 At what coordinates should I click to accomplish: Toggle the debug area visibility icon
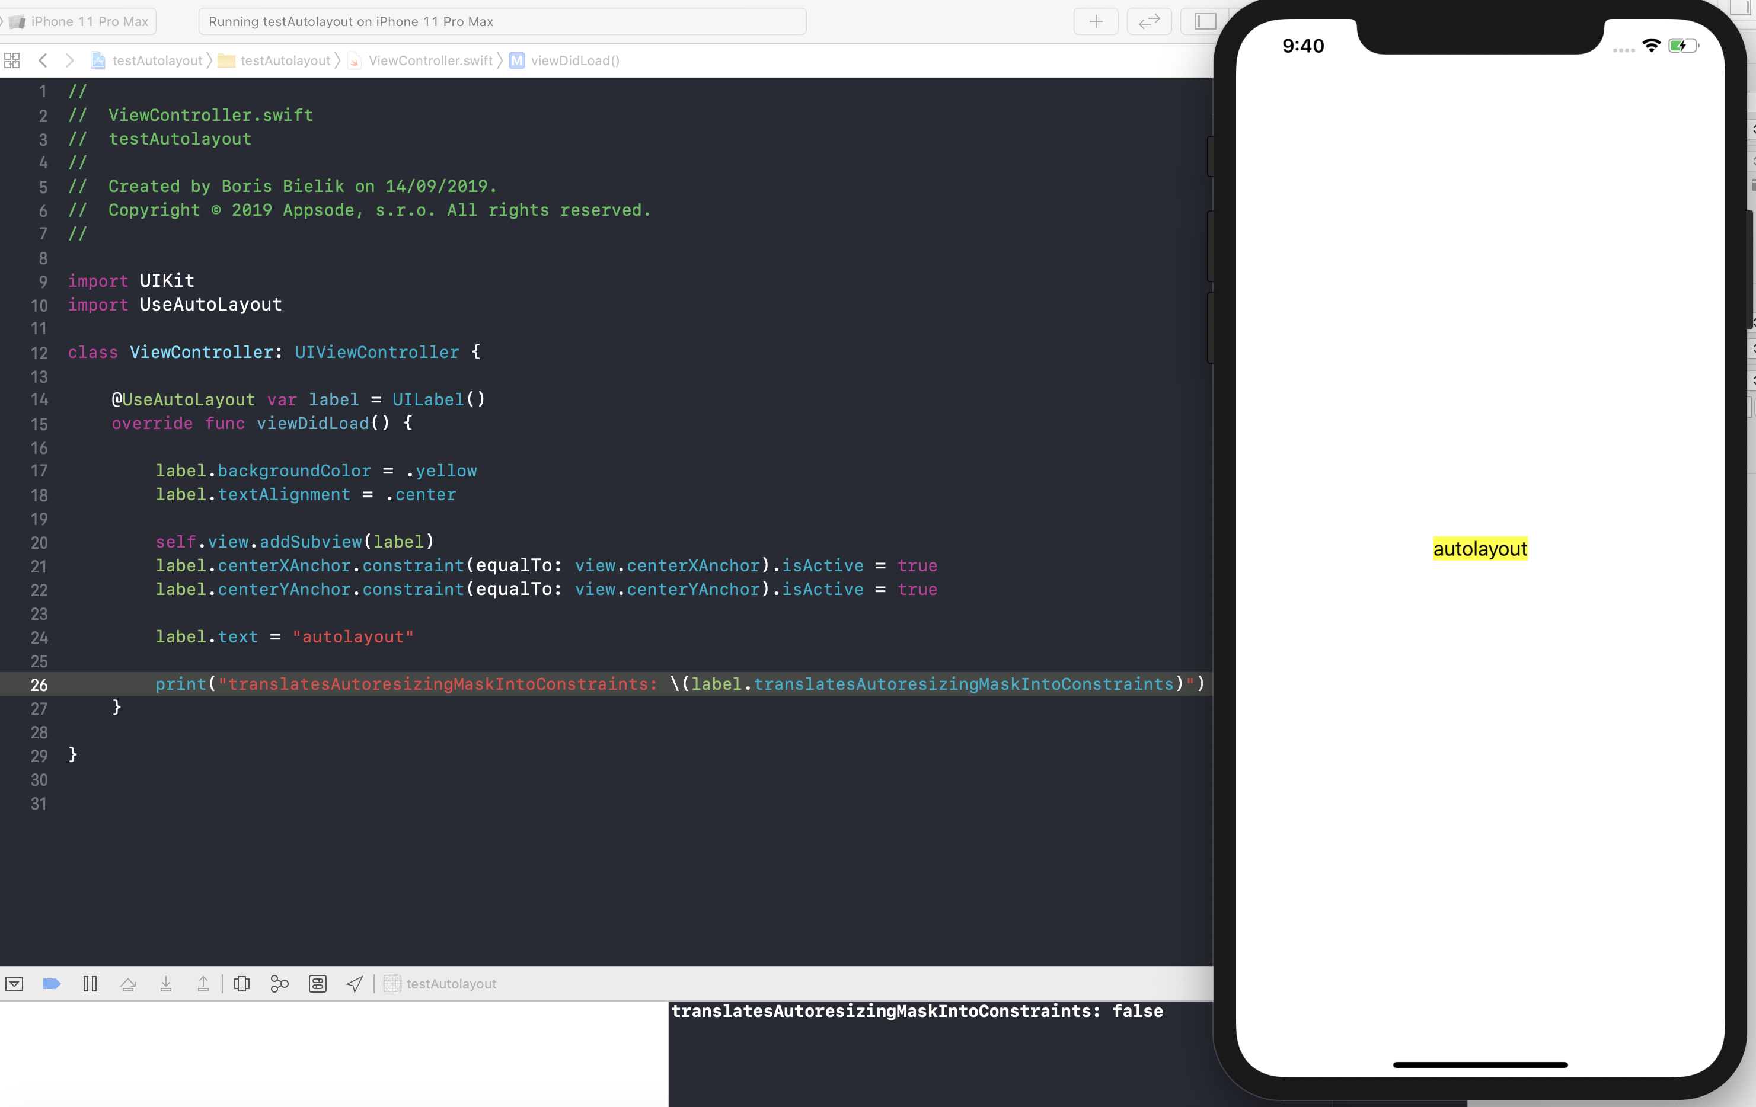click(x=13, y=982)
